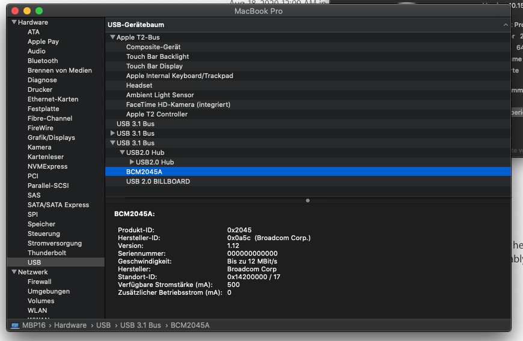The width and height of the screenshot is (523, 341).
Task: Click the USB-Gerätebaum column header
Action: pyautogui.click(x=308, y=25)
